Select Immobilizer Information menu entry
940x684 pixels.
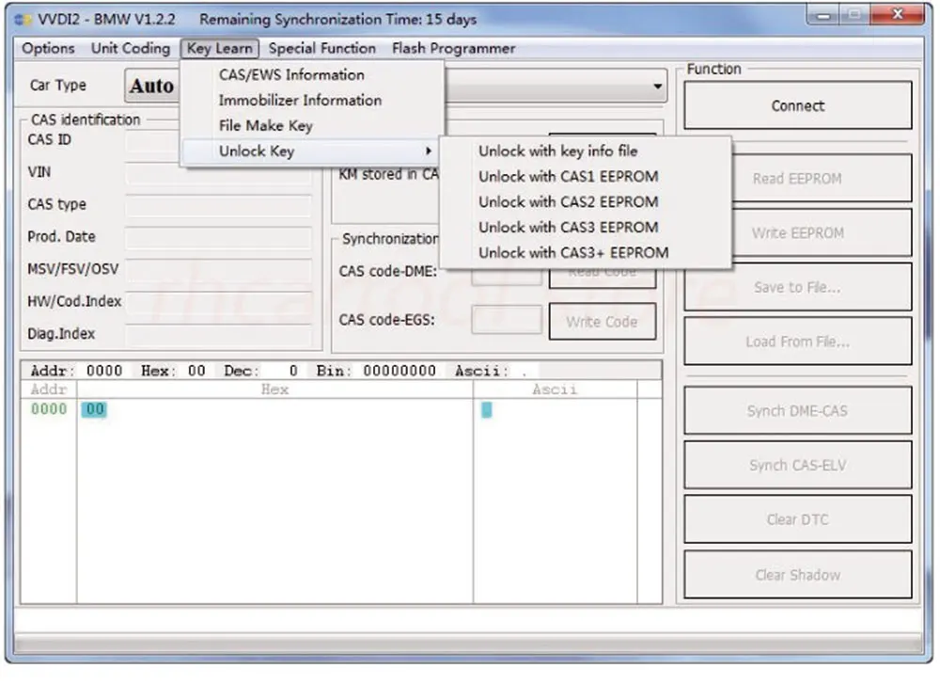point(312,100)
